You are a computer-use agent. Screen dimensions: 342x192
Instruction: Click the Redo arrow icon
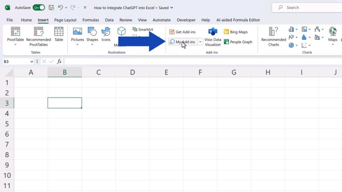73,8
